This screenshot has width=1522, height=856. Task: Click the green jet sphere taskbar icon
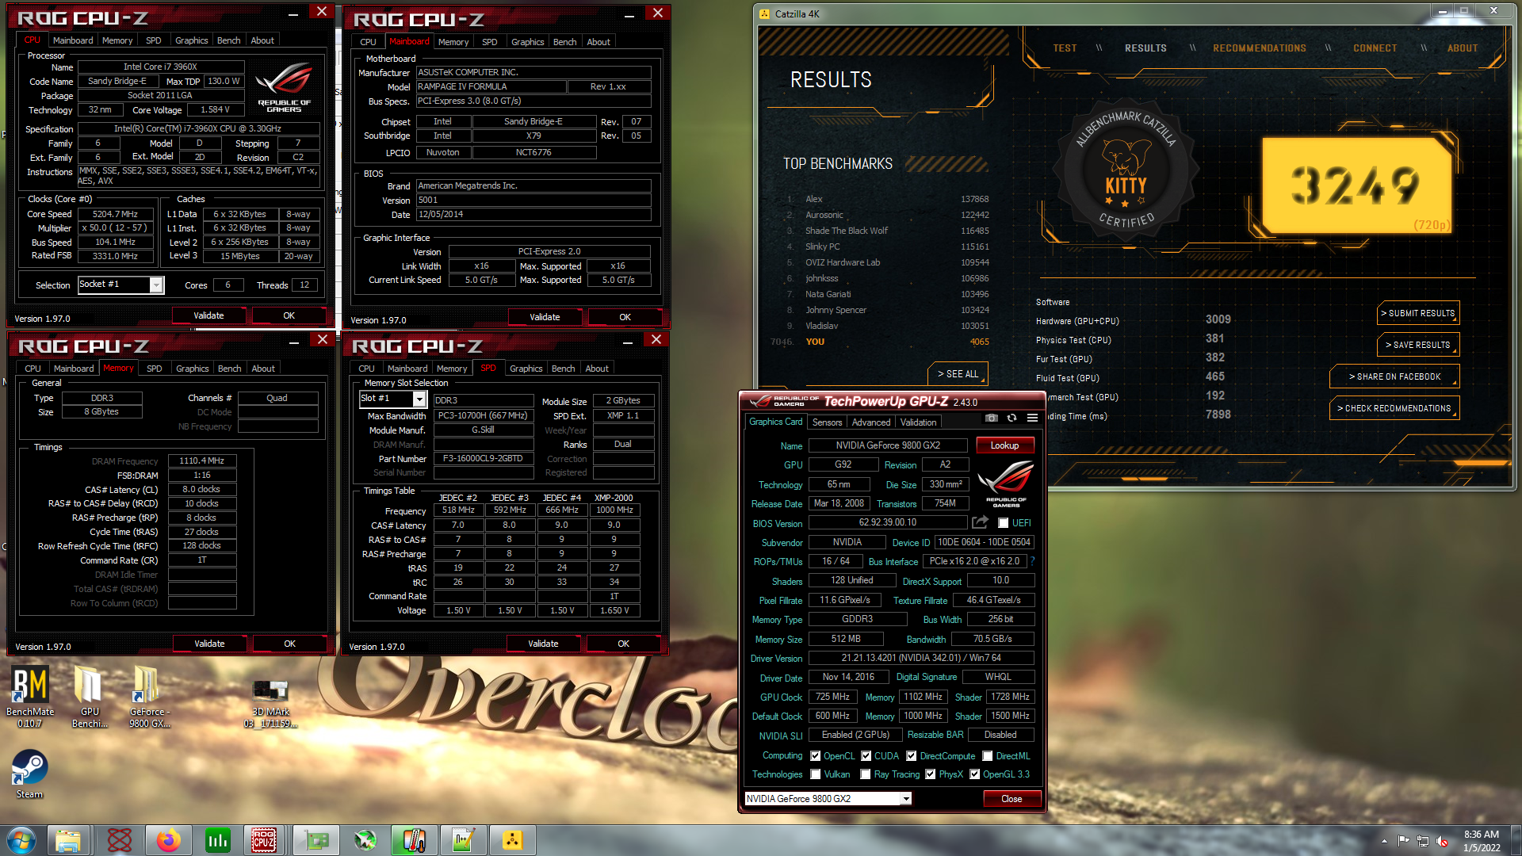[365, 840]
